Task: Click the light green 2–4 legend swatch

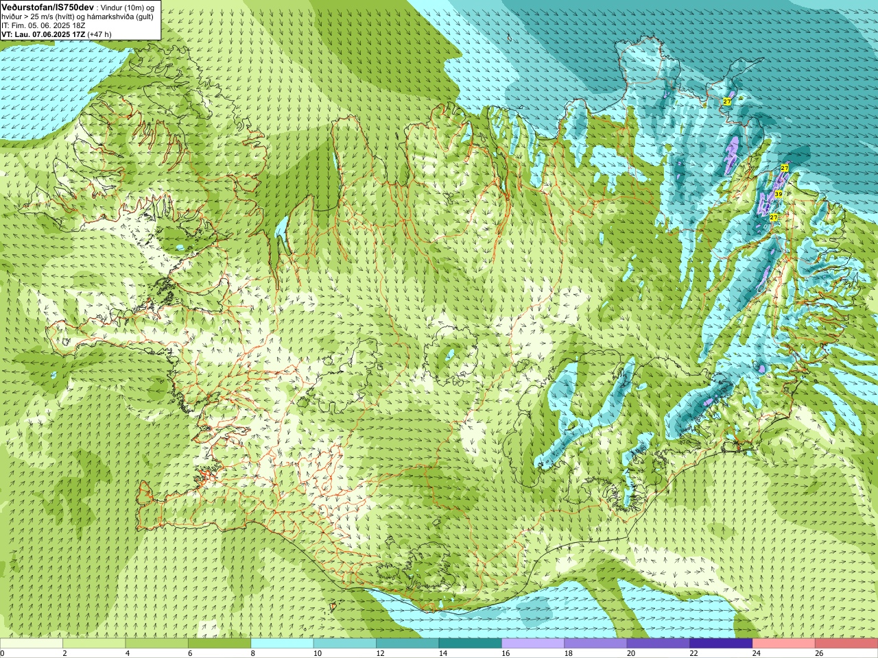Action: tap(94, 644)
